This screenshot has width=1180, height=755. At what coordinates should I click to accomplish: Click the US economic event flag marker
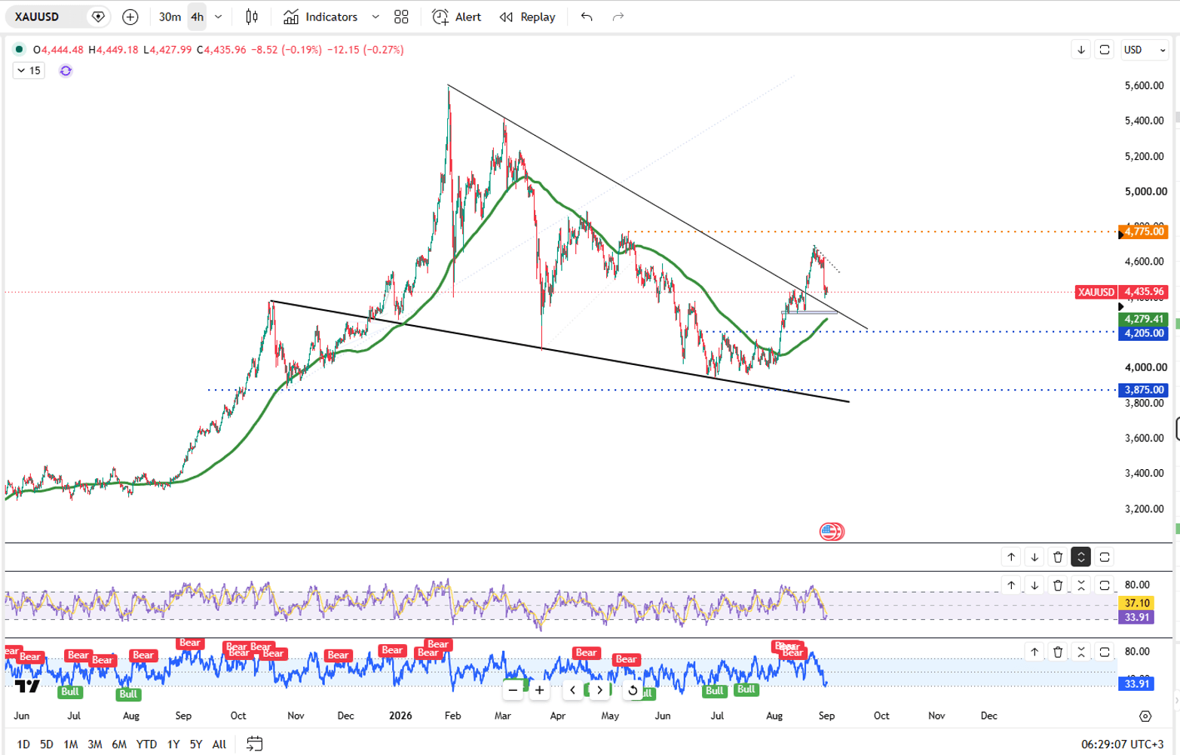pos(832,532)
